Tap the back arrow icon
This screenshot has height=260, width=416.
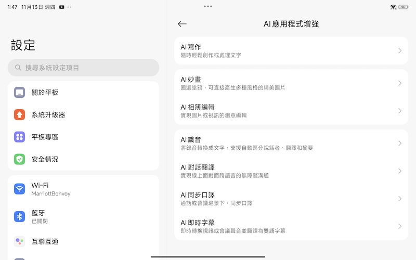[182, 24]
